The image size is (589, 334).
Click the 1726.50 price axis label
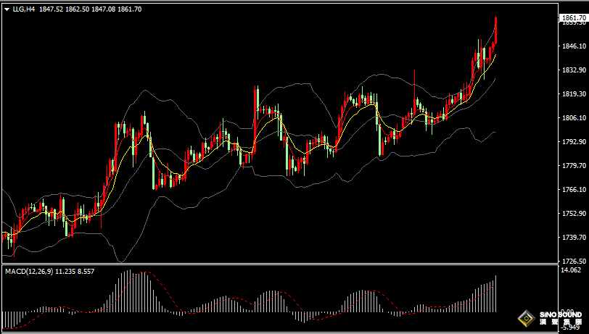(x=573, y=261)
